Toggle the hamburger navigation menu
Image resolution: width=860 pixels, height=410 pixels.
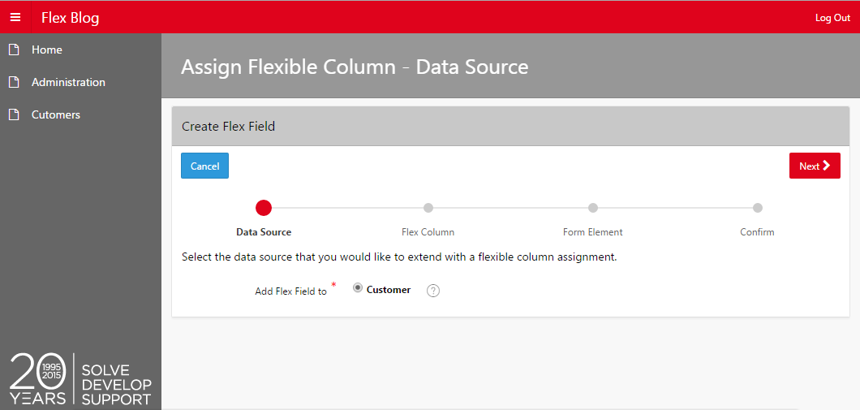coord(15,17)
